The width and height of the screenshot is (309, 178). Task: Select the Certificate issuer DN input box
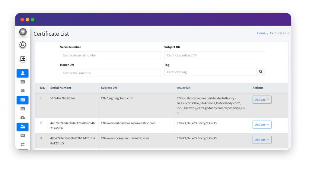110,73
